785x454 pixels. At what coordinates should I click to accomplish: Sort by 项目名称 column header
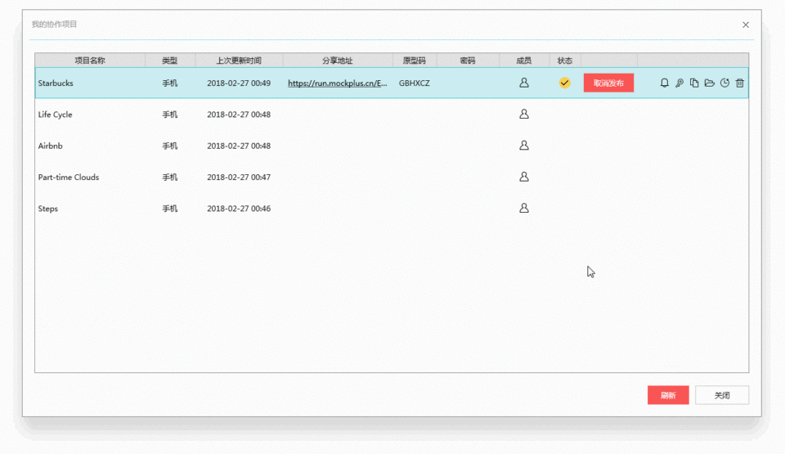click(x=90, y=61)
